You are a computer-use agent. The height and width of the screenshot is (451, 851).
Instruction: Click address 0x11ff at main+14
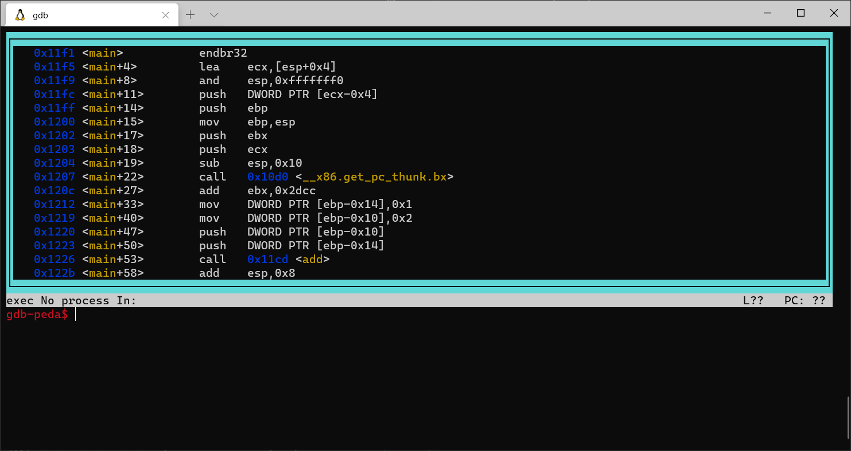[x=55, y=108]
